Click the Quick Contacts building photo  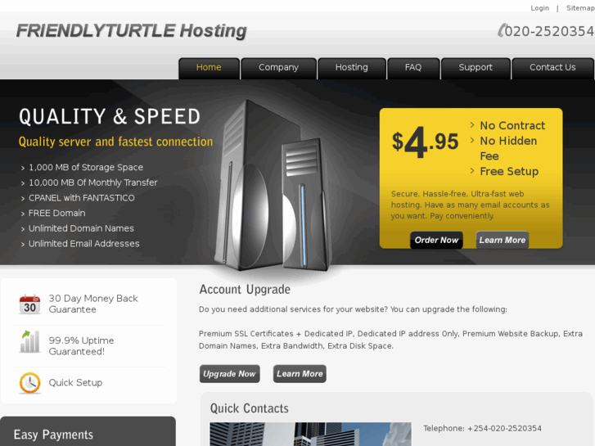pos(310,435)
